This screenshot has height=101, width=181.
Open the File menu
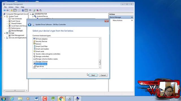[5, 7]
